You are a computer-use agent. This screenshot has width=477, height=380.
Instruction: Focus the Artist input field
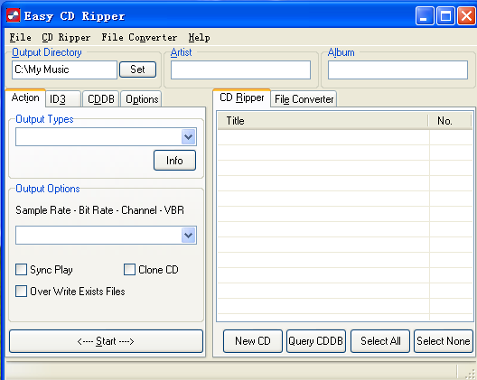click(240, 70)
